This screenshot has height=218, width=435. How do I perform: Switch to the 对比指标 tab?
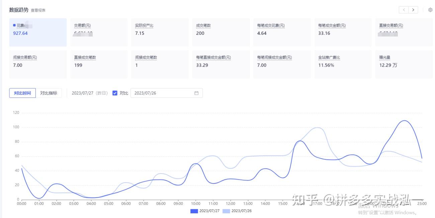pos(49,93)
